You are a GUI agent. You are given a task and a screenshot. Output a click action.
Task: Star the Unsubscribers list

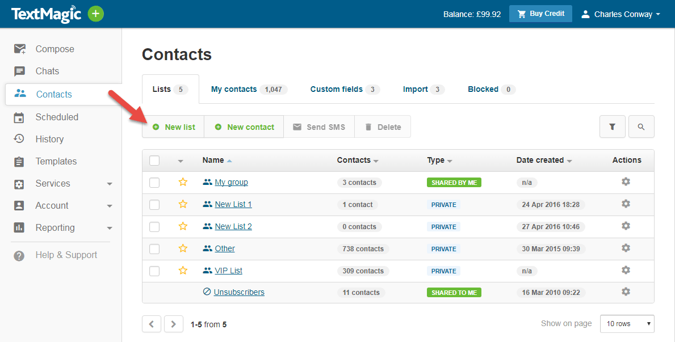(x=183, y=292)
